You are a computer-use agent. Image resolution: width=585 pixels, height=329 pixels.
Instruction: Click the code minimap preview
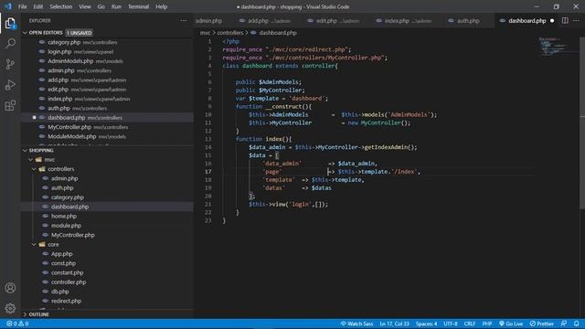pyautogui.click(x=554, y=47)
